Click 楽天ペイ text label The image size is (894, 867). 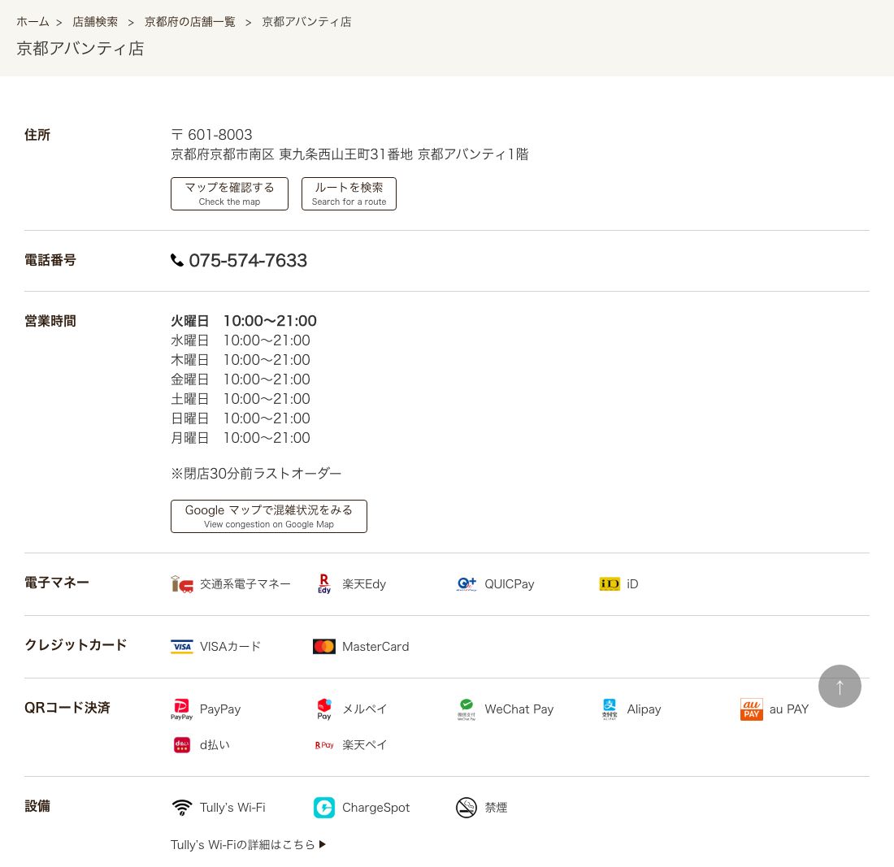364,746
